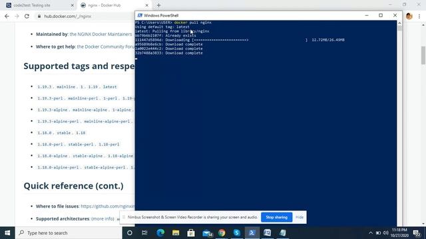Open the volume control icon
The height and width of the screenshot is (239, 426).
click(x=385, y=233)
